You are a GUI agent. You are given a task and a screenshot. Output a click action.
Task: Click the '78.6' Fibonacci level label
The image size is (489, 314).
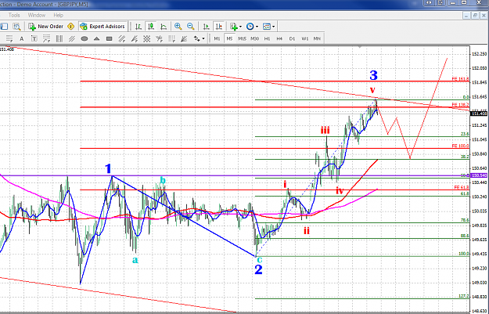tap(465, 220)
